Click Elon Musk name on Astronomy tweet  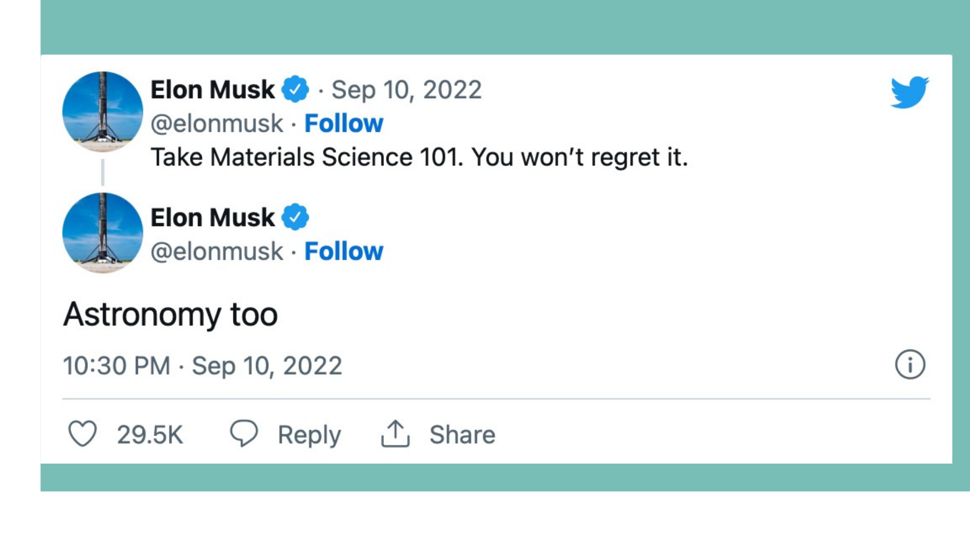coord(213,218)
